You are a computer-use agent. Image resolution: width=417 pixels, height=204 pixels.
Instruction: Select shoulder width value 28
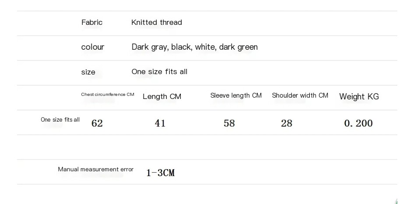[x=287, y=123]
